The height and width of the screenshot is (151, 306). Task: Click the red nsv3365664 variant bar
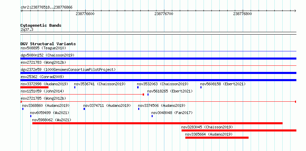tap(217, 138)
